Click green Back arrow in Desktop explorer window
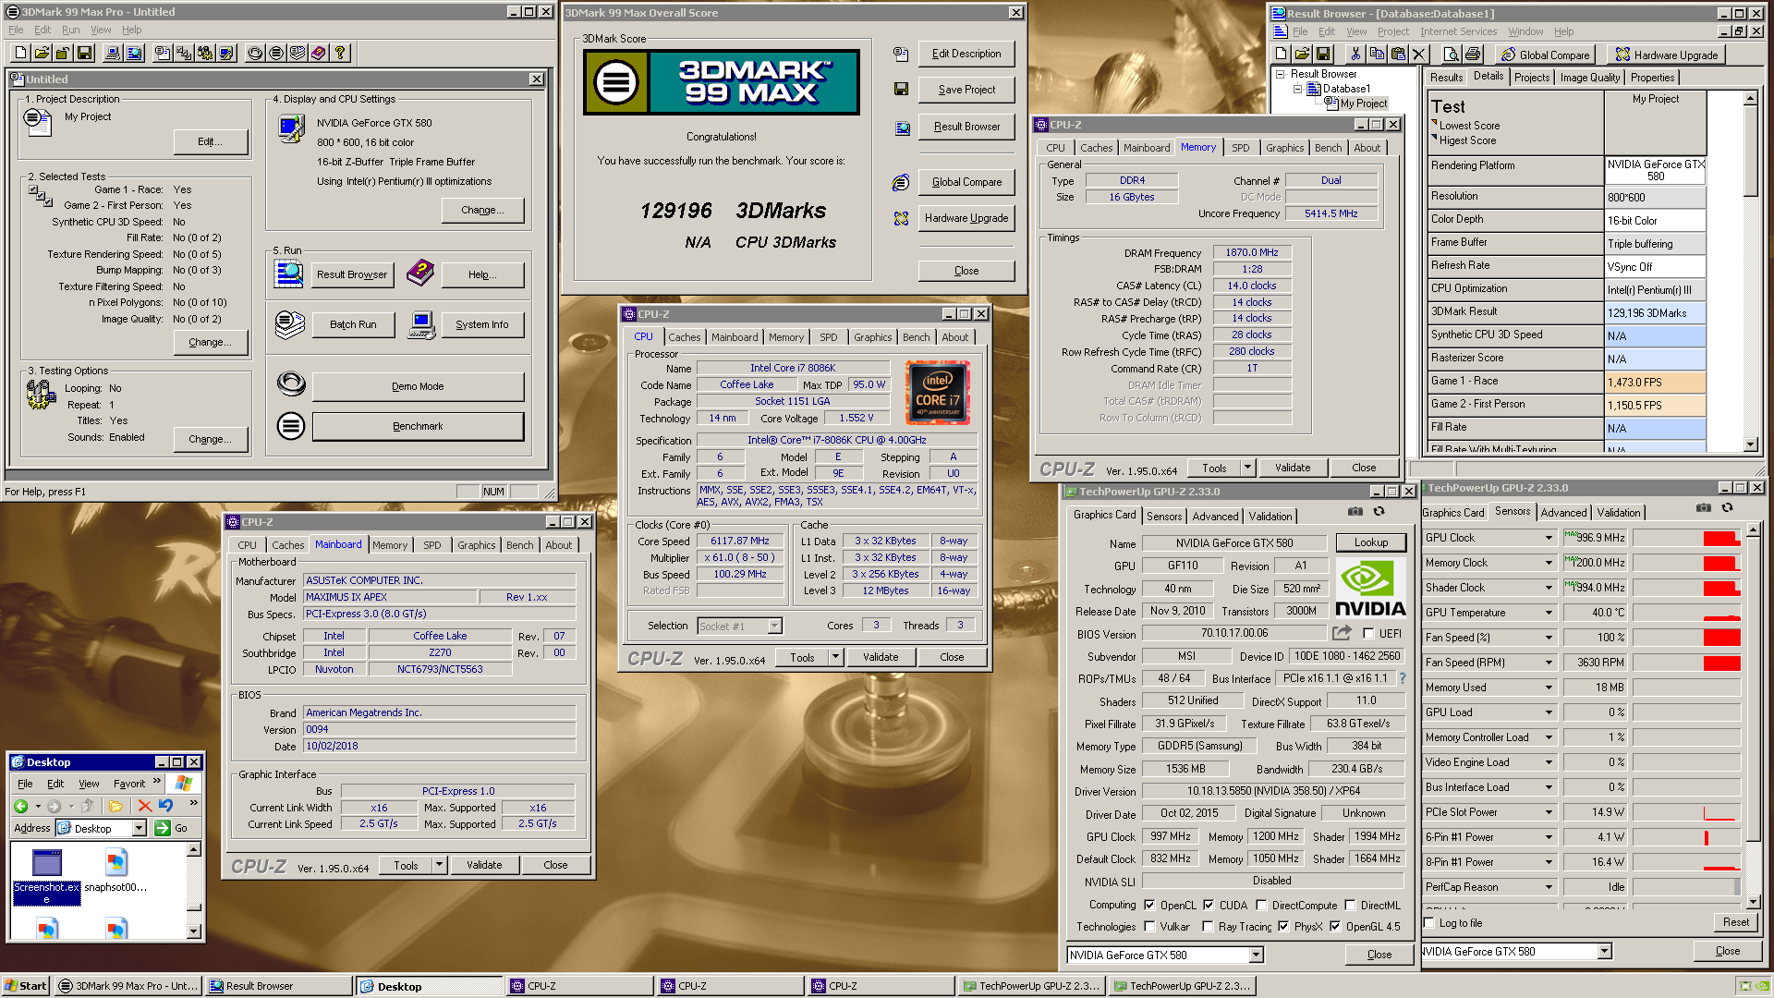Image resolution: width=1774 pixels, height=998 pixels. (21, 806)
